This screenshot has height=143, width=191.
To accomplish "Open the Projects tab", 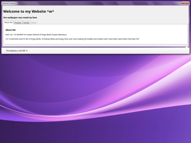I will click(18, 23).
